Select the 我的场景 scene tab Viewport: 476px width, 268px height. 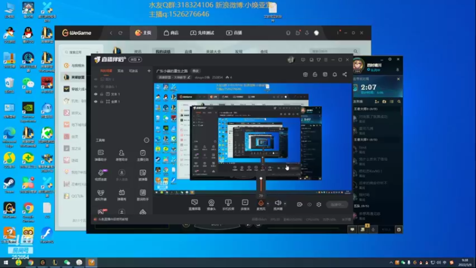[107, 71]
